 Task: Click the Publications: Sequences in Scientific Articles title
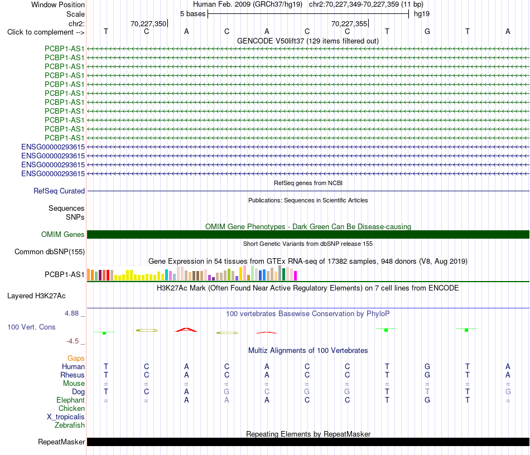[x=308, y=200]
